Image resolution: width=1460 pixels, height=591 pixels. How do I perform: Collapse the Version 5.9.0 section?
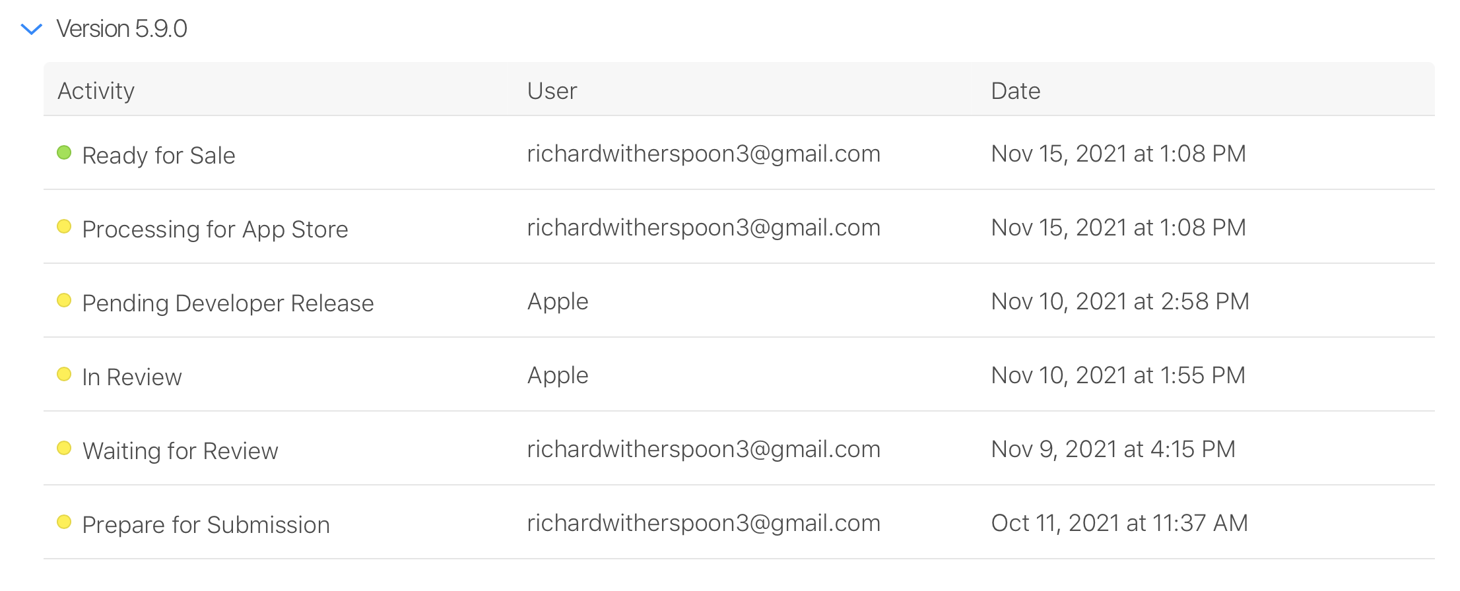tap(32, 29)
